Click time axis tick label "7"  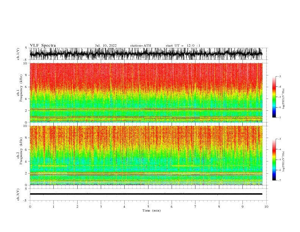coord(195,207)
